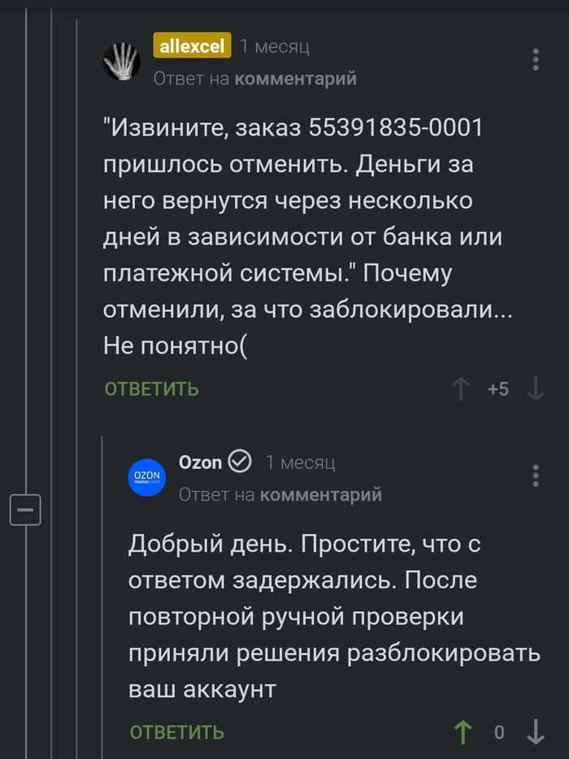Downvote the allexcel comment
Screen dimensions: 569x759
535,389
